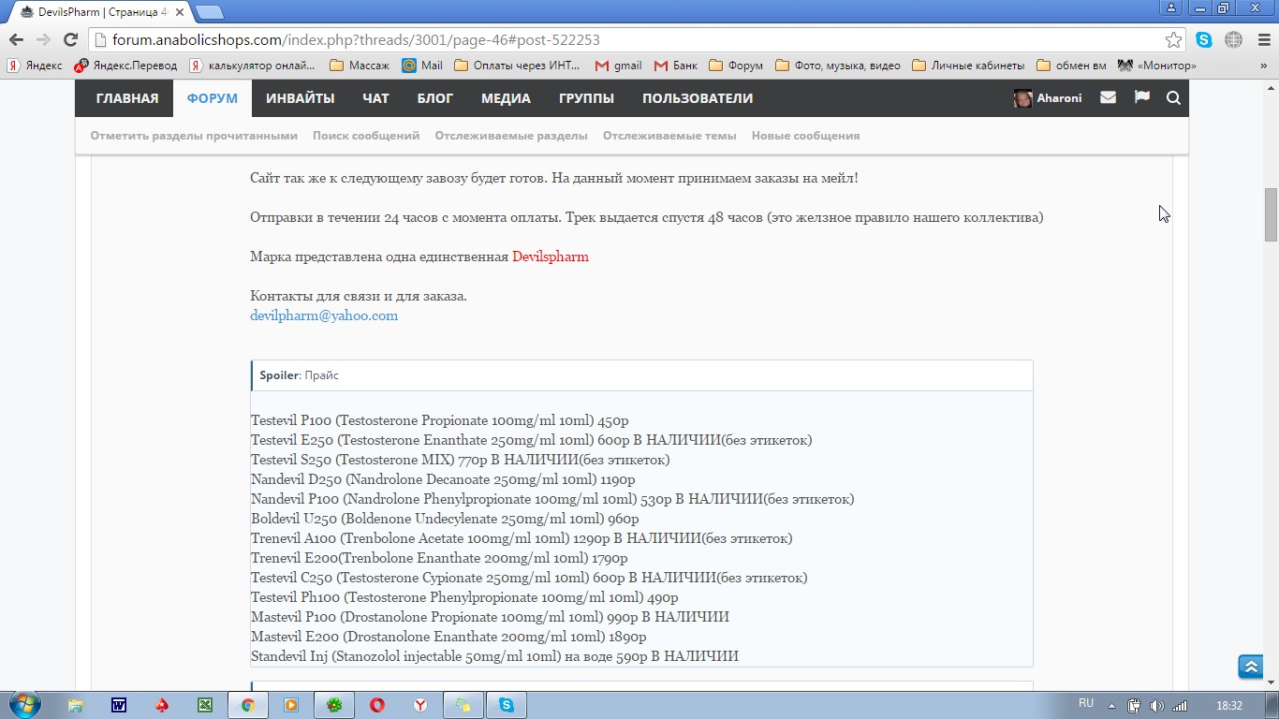Show more bookmarks via the overflow chevron
Screen dimensions: 1279x719
point(1263,66)
